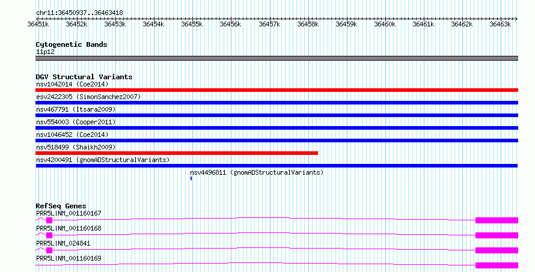Click the 36458k ruler tick label

308,24
